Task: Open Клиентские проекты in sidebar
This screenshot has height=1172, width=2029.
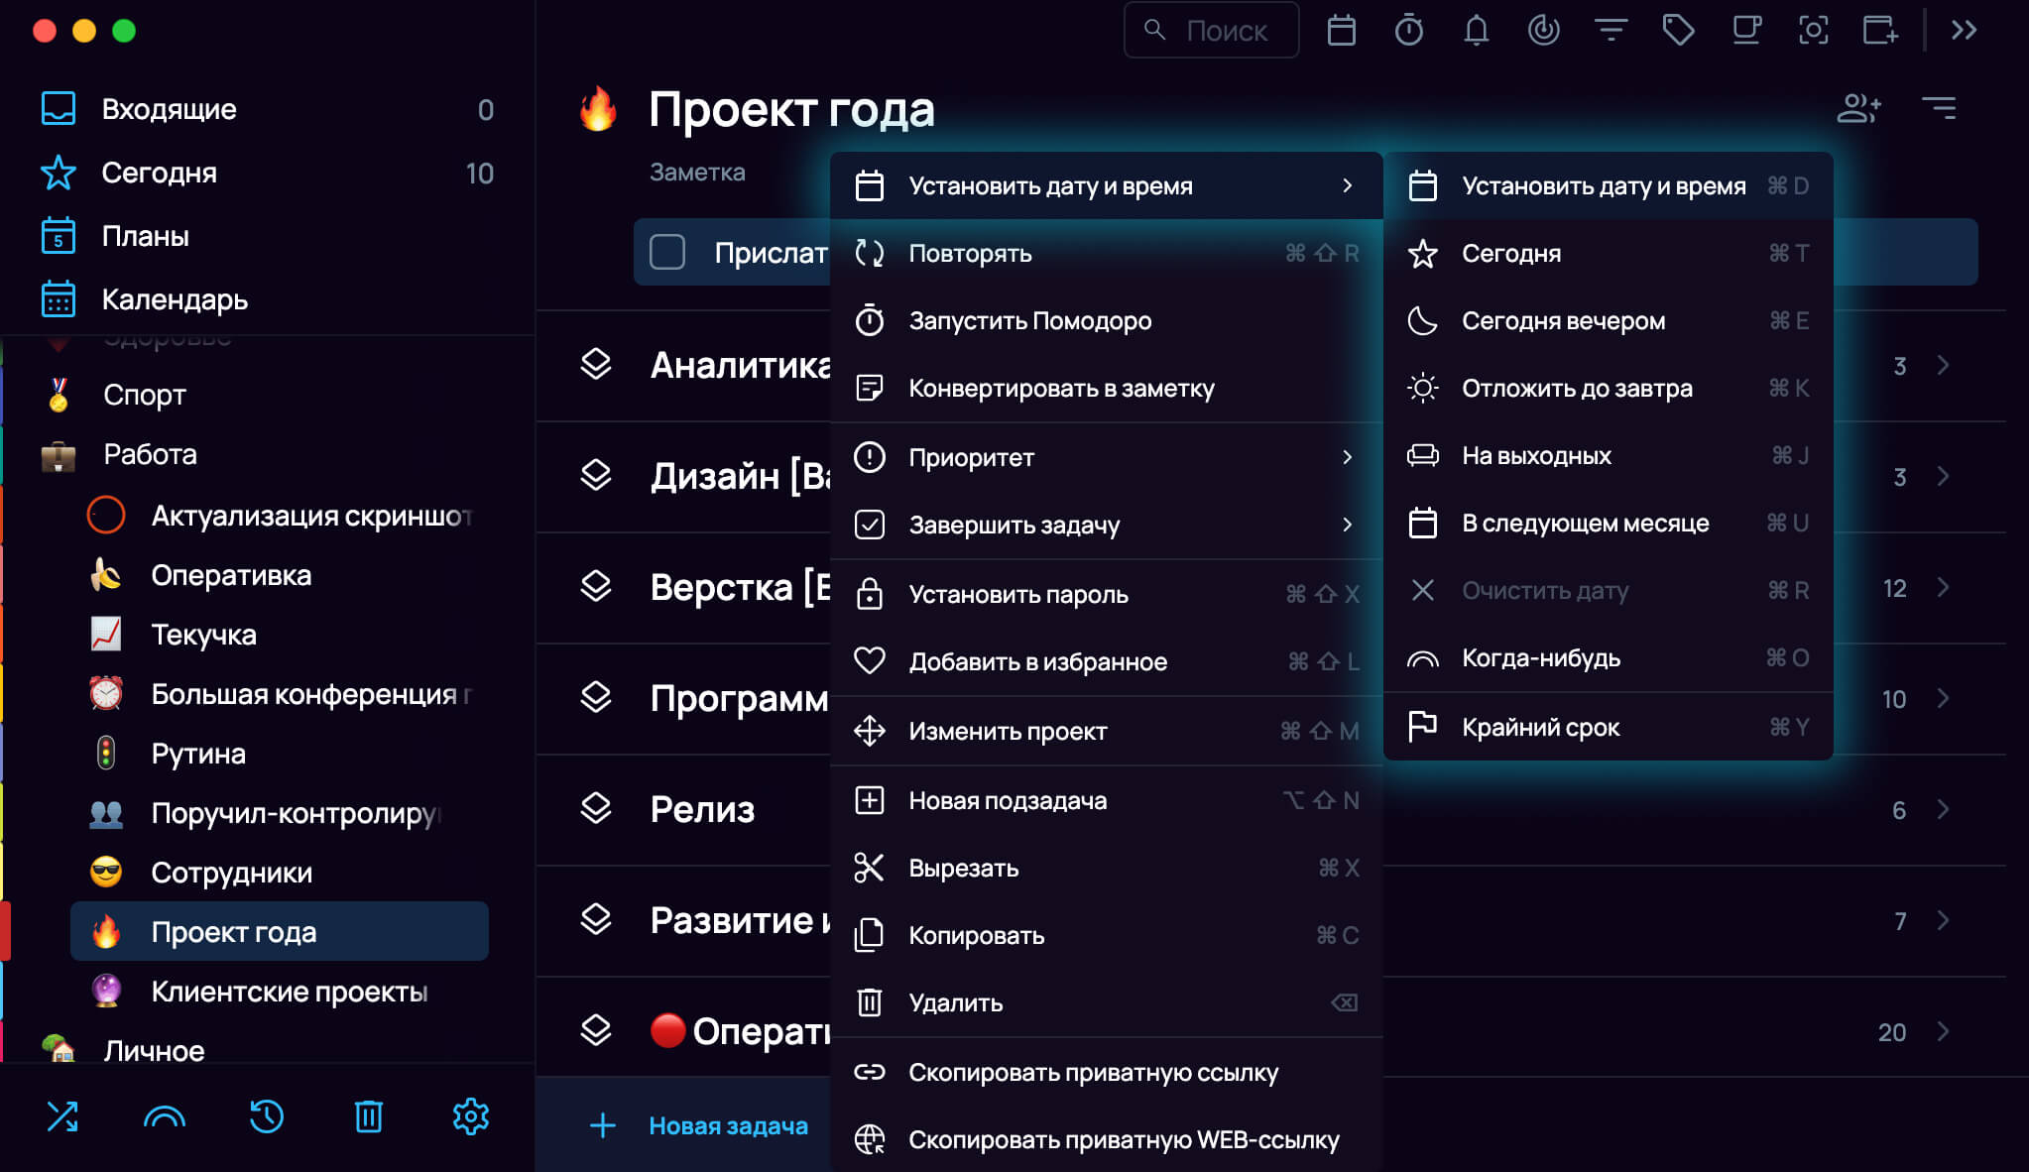Action: 289,991
